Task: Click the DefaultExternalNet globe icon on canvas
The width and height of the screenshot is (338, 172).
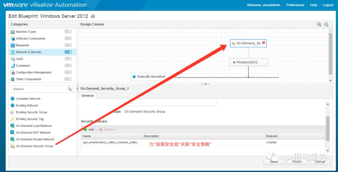Action: [134, 77]
